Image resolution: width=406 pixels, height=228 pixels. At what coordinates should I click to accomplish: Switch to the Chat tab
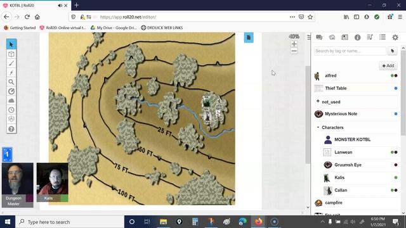(319, 37)
